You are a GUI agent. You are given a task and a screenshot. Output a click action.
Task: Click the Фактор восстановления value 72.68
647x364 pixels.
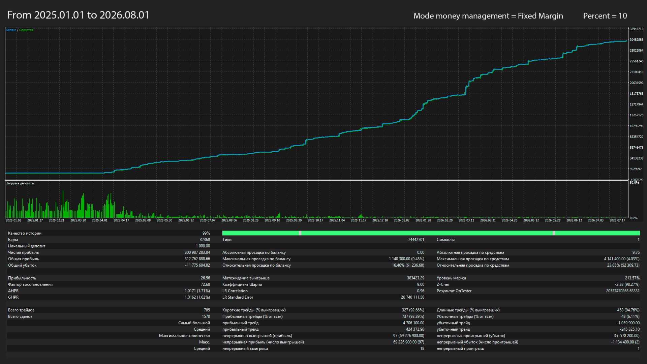coord(206,284)
